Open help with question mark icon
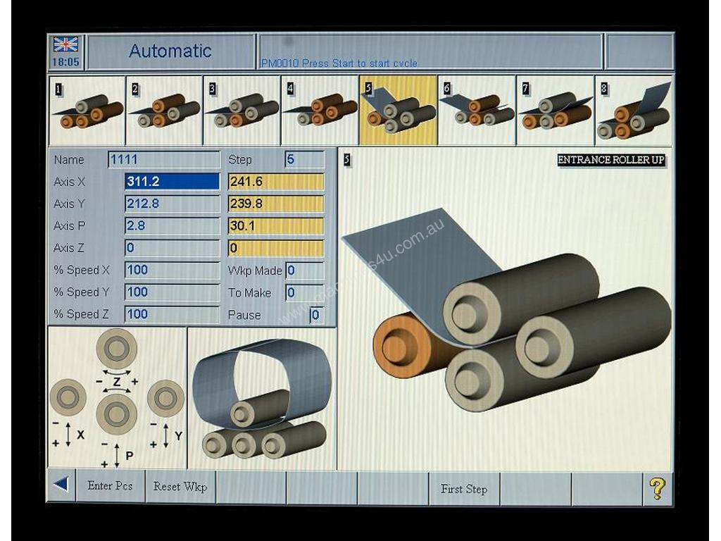The height and width of the screenshot is (541, 721). point(657,488)
